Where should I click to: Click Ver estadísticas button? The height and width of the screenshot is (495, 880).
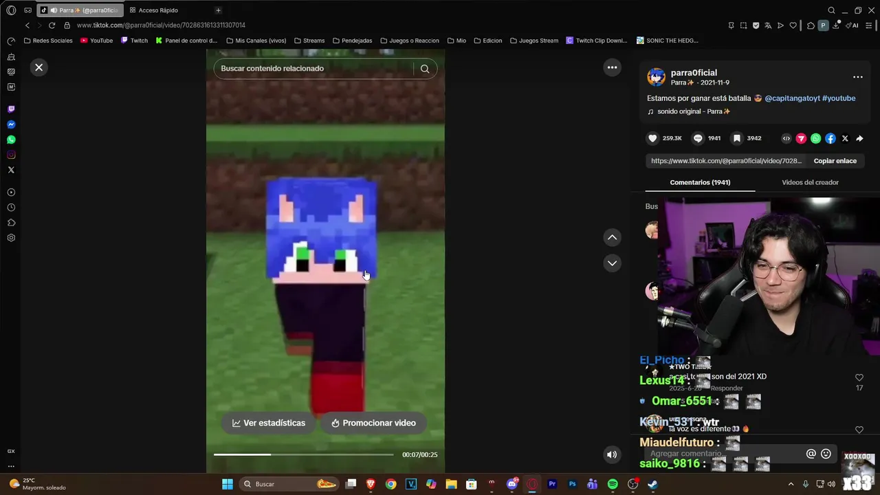tap(269, 423)
